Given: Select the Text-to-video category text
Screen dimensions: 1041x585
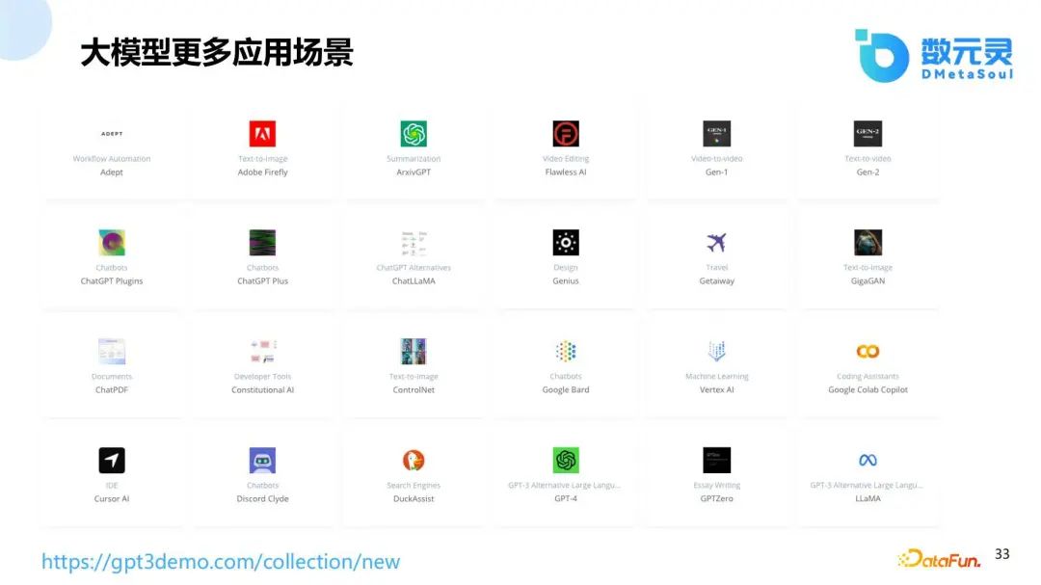Looking at the screenshot, I should (x=867, y=159).
